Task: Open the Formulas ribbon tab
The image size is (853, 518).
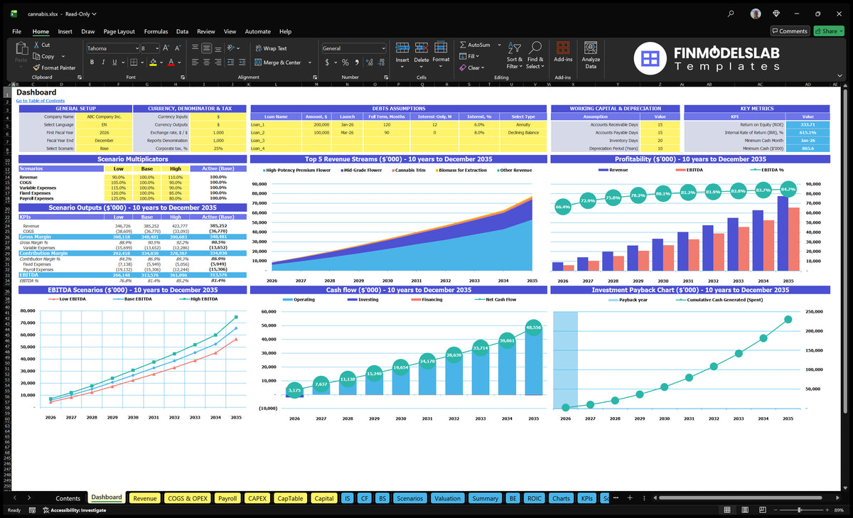Action: [x=156, y=31]
